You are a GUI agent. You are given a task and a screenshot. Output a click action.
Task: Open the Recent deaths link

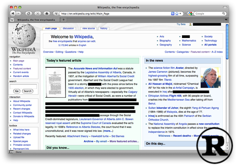182,136
